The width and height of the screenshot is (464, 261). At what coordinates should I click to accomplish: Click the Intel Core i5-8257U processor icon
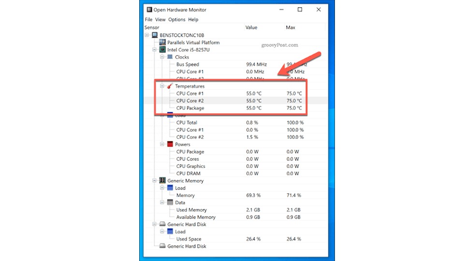(x=162, y=50)
